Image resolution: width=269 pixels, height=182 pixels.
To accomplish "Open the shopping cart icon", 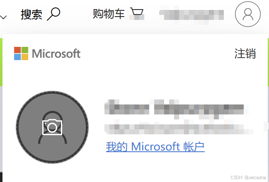I will pos(137,13).
